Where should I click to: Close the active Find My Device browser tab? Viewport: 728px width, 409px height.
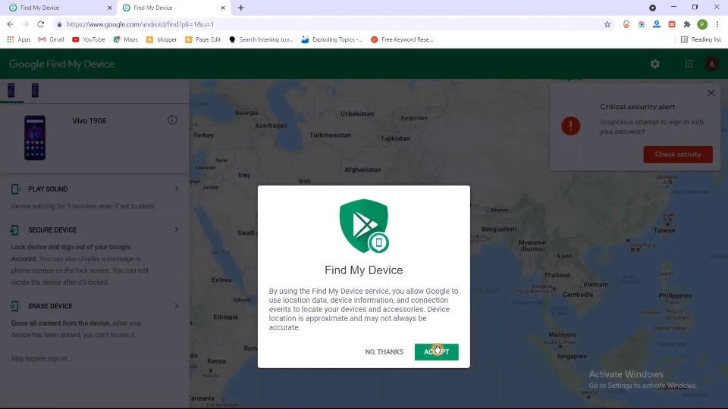pos(223,8)
